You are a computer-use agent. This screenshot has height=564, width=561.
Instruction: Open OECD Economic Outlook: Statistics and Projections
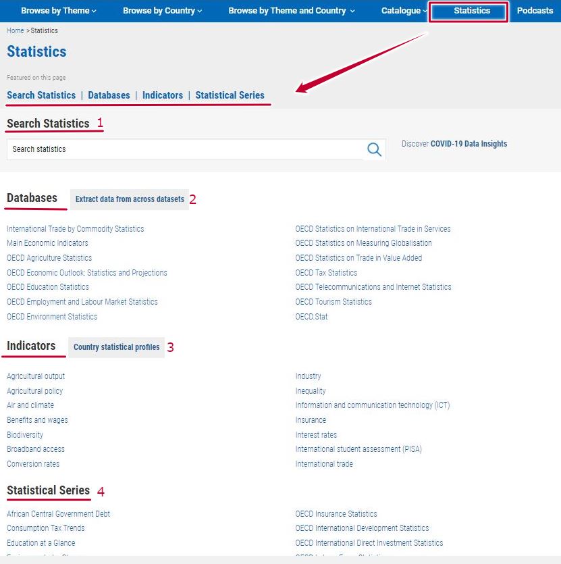pyautogui.click(x=87, y=273)
